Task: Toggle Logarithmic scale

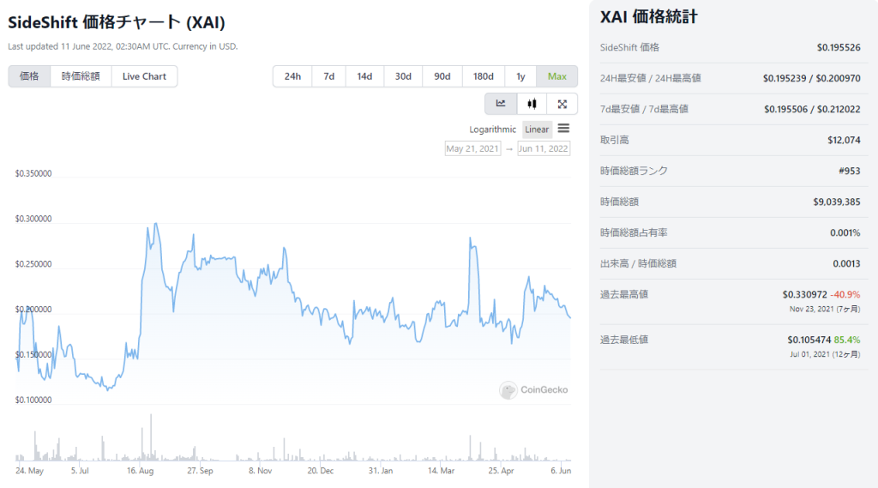Action: point(493,130)
